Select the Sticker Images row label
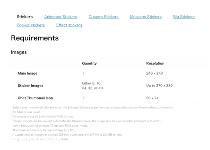Viewport: 210px width, 150px height. [x=30, y=85]
